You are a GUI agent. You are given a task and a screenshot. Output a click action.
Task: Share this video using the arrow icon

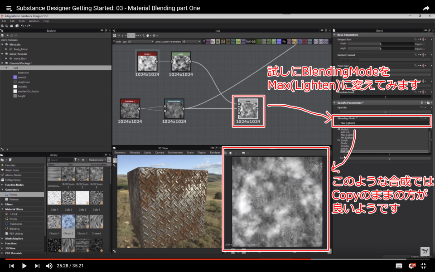[x=426, y=8]
